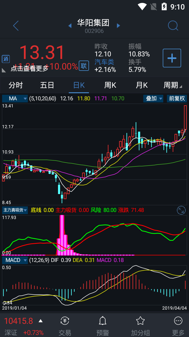The image size is (189, 337).
Task: Tap 点击查看更多 to see more
Action: (x=29, y=68)
